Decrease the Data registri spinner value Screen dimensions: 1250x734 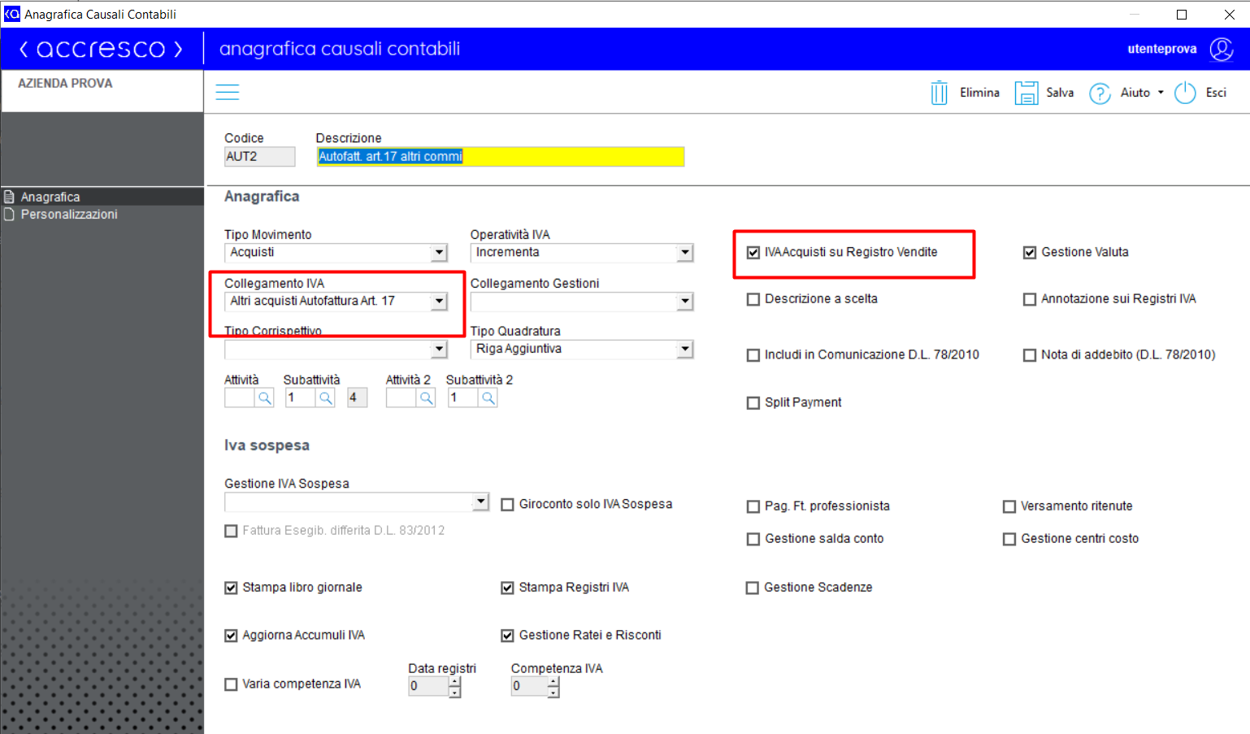[x=455, y=692]
